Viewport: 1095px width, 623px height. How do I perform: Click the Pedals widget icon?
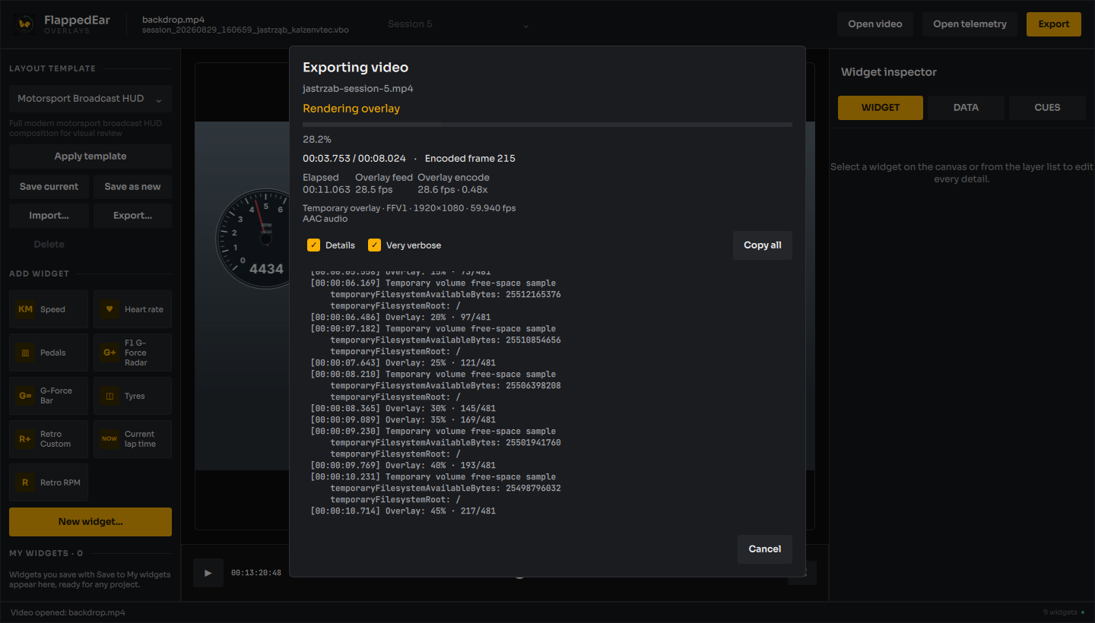[25, 353]
